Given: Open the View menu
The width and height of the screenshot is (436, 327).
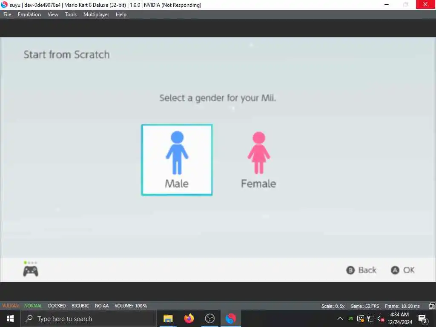Looking at the screenshot, I should 53,14.
